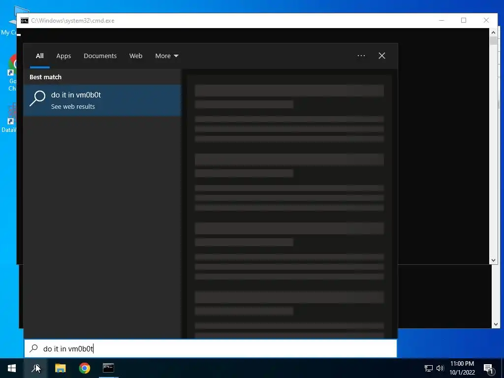Switch to the cmd.exe taskbar icon
This screenshot has width=504, height=378.
108,368
